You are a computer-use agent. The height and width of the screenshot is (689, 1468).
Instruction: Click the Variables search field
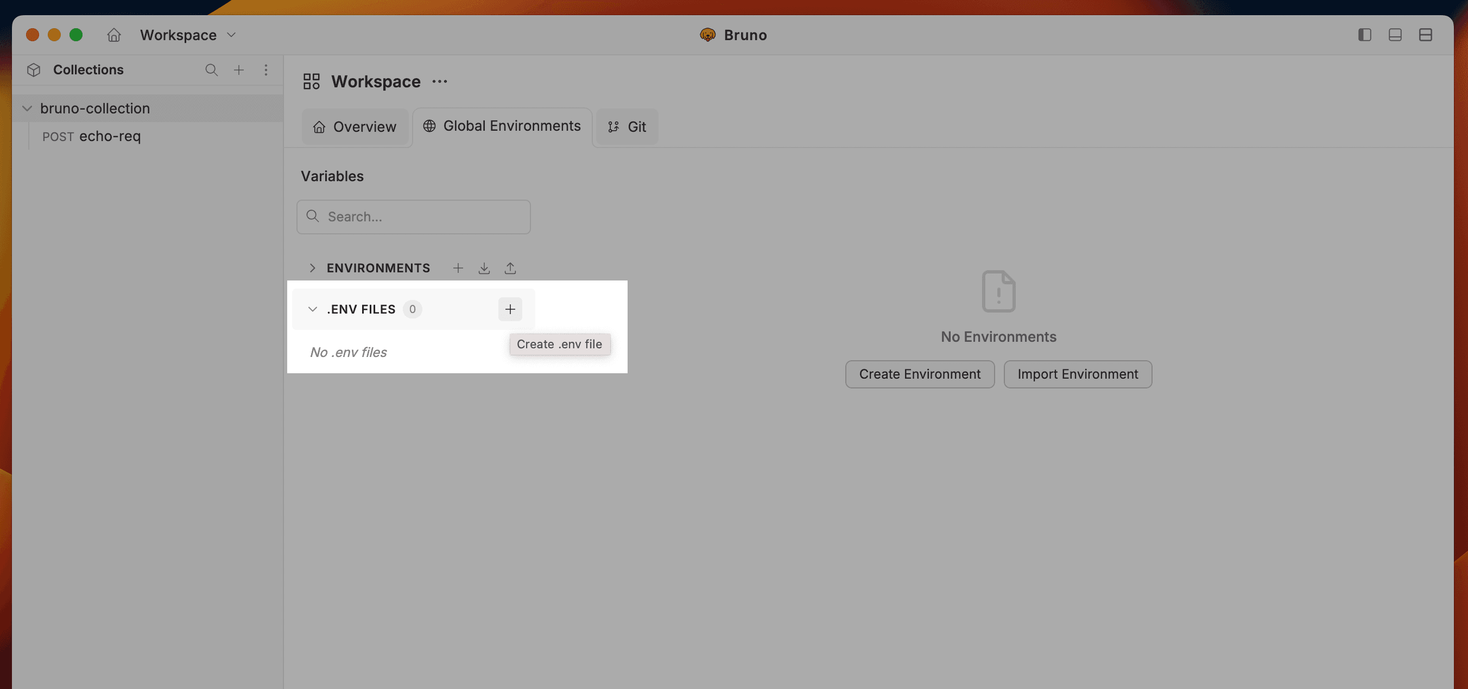pyautogui.click(x=413, y=217)
